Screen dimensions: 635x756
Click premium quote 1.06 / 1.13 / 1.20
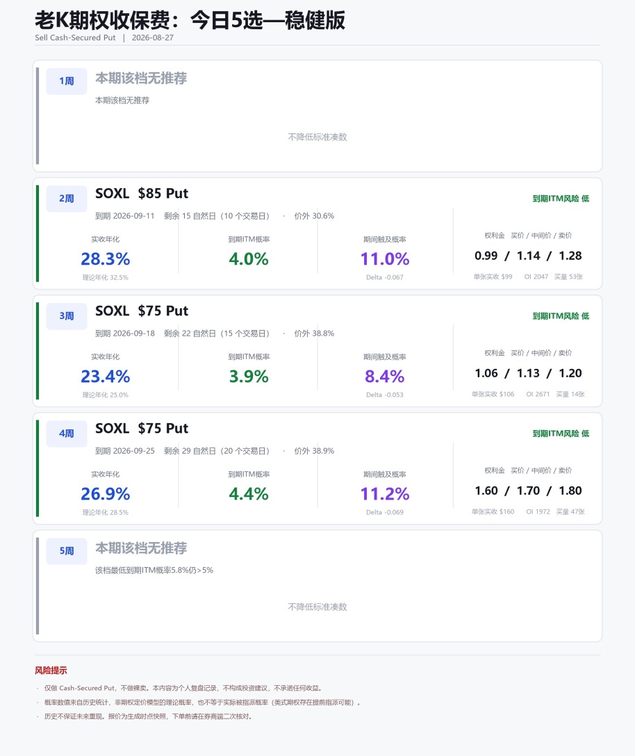[x=528, y=373]
